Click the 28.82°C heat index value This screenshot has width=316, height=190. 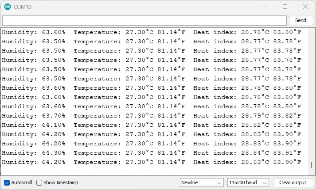coord(255,125)
